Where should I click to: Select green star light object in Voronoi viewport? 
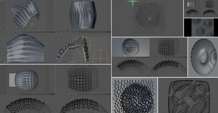(x=132, y=2)
